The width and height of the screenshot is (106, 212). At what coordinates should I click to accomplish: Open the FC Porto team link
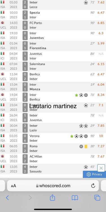[36, 23]
